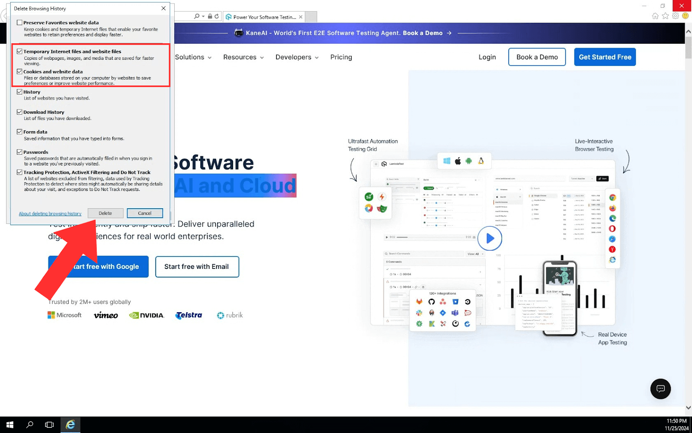692x433 pixels.
Task: Uncheck the Download History option
Action: (x=19, y=112)
